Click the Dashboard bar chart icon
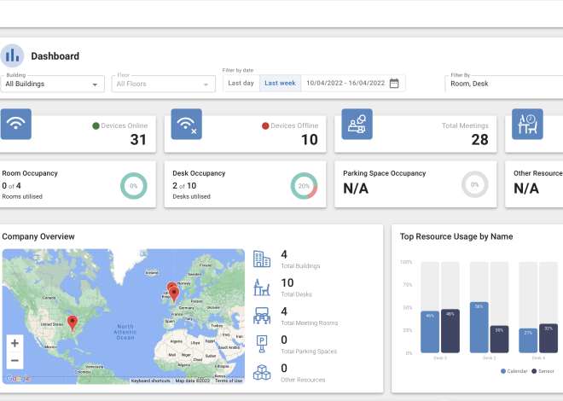The image size is (563, 401). click(12, 55)
